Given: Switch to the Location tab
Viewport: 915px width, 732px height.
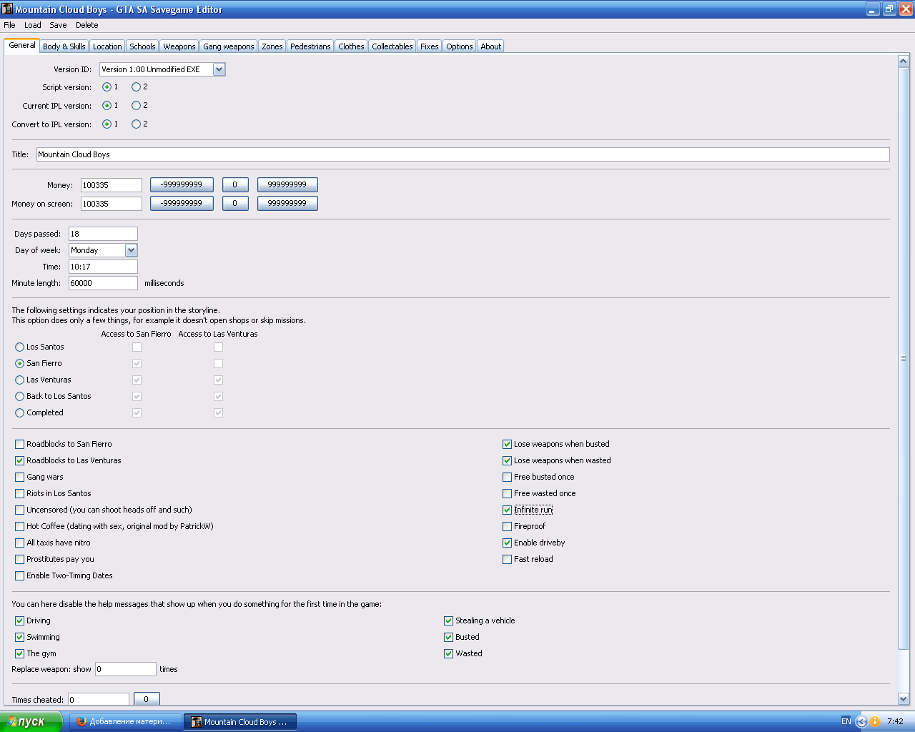Looking at the screenshot, I should (107, 46).
